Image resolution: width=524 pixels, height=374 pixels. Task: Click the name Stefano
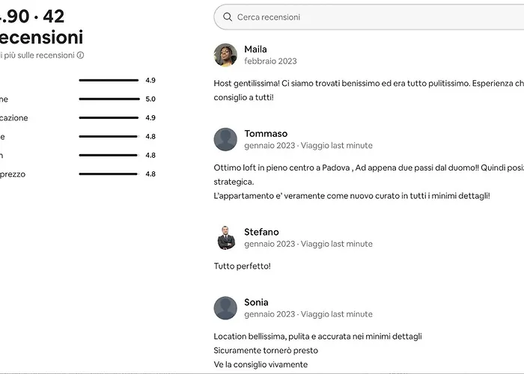(261, 232)
